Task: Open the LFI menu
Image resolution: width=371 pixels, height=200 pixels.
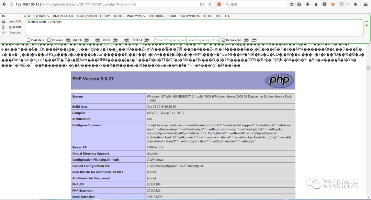Action: pos(228,16)
